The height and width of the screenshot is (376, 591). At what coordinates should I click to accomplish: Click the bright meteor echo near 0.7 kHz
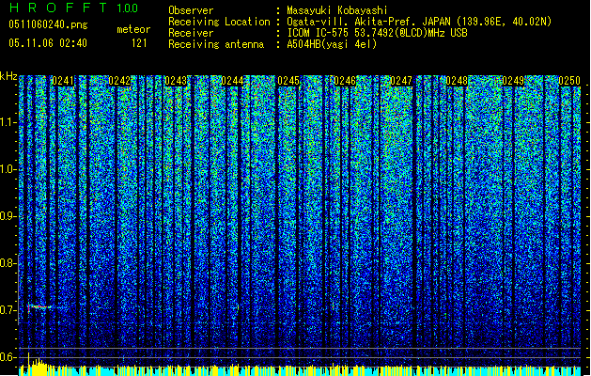pos(40,306)
